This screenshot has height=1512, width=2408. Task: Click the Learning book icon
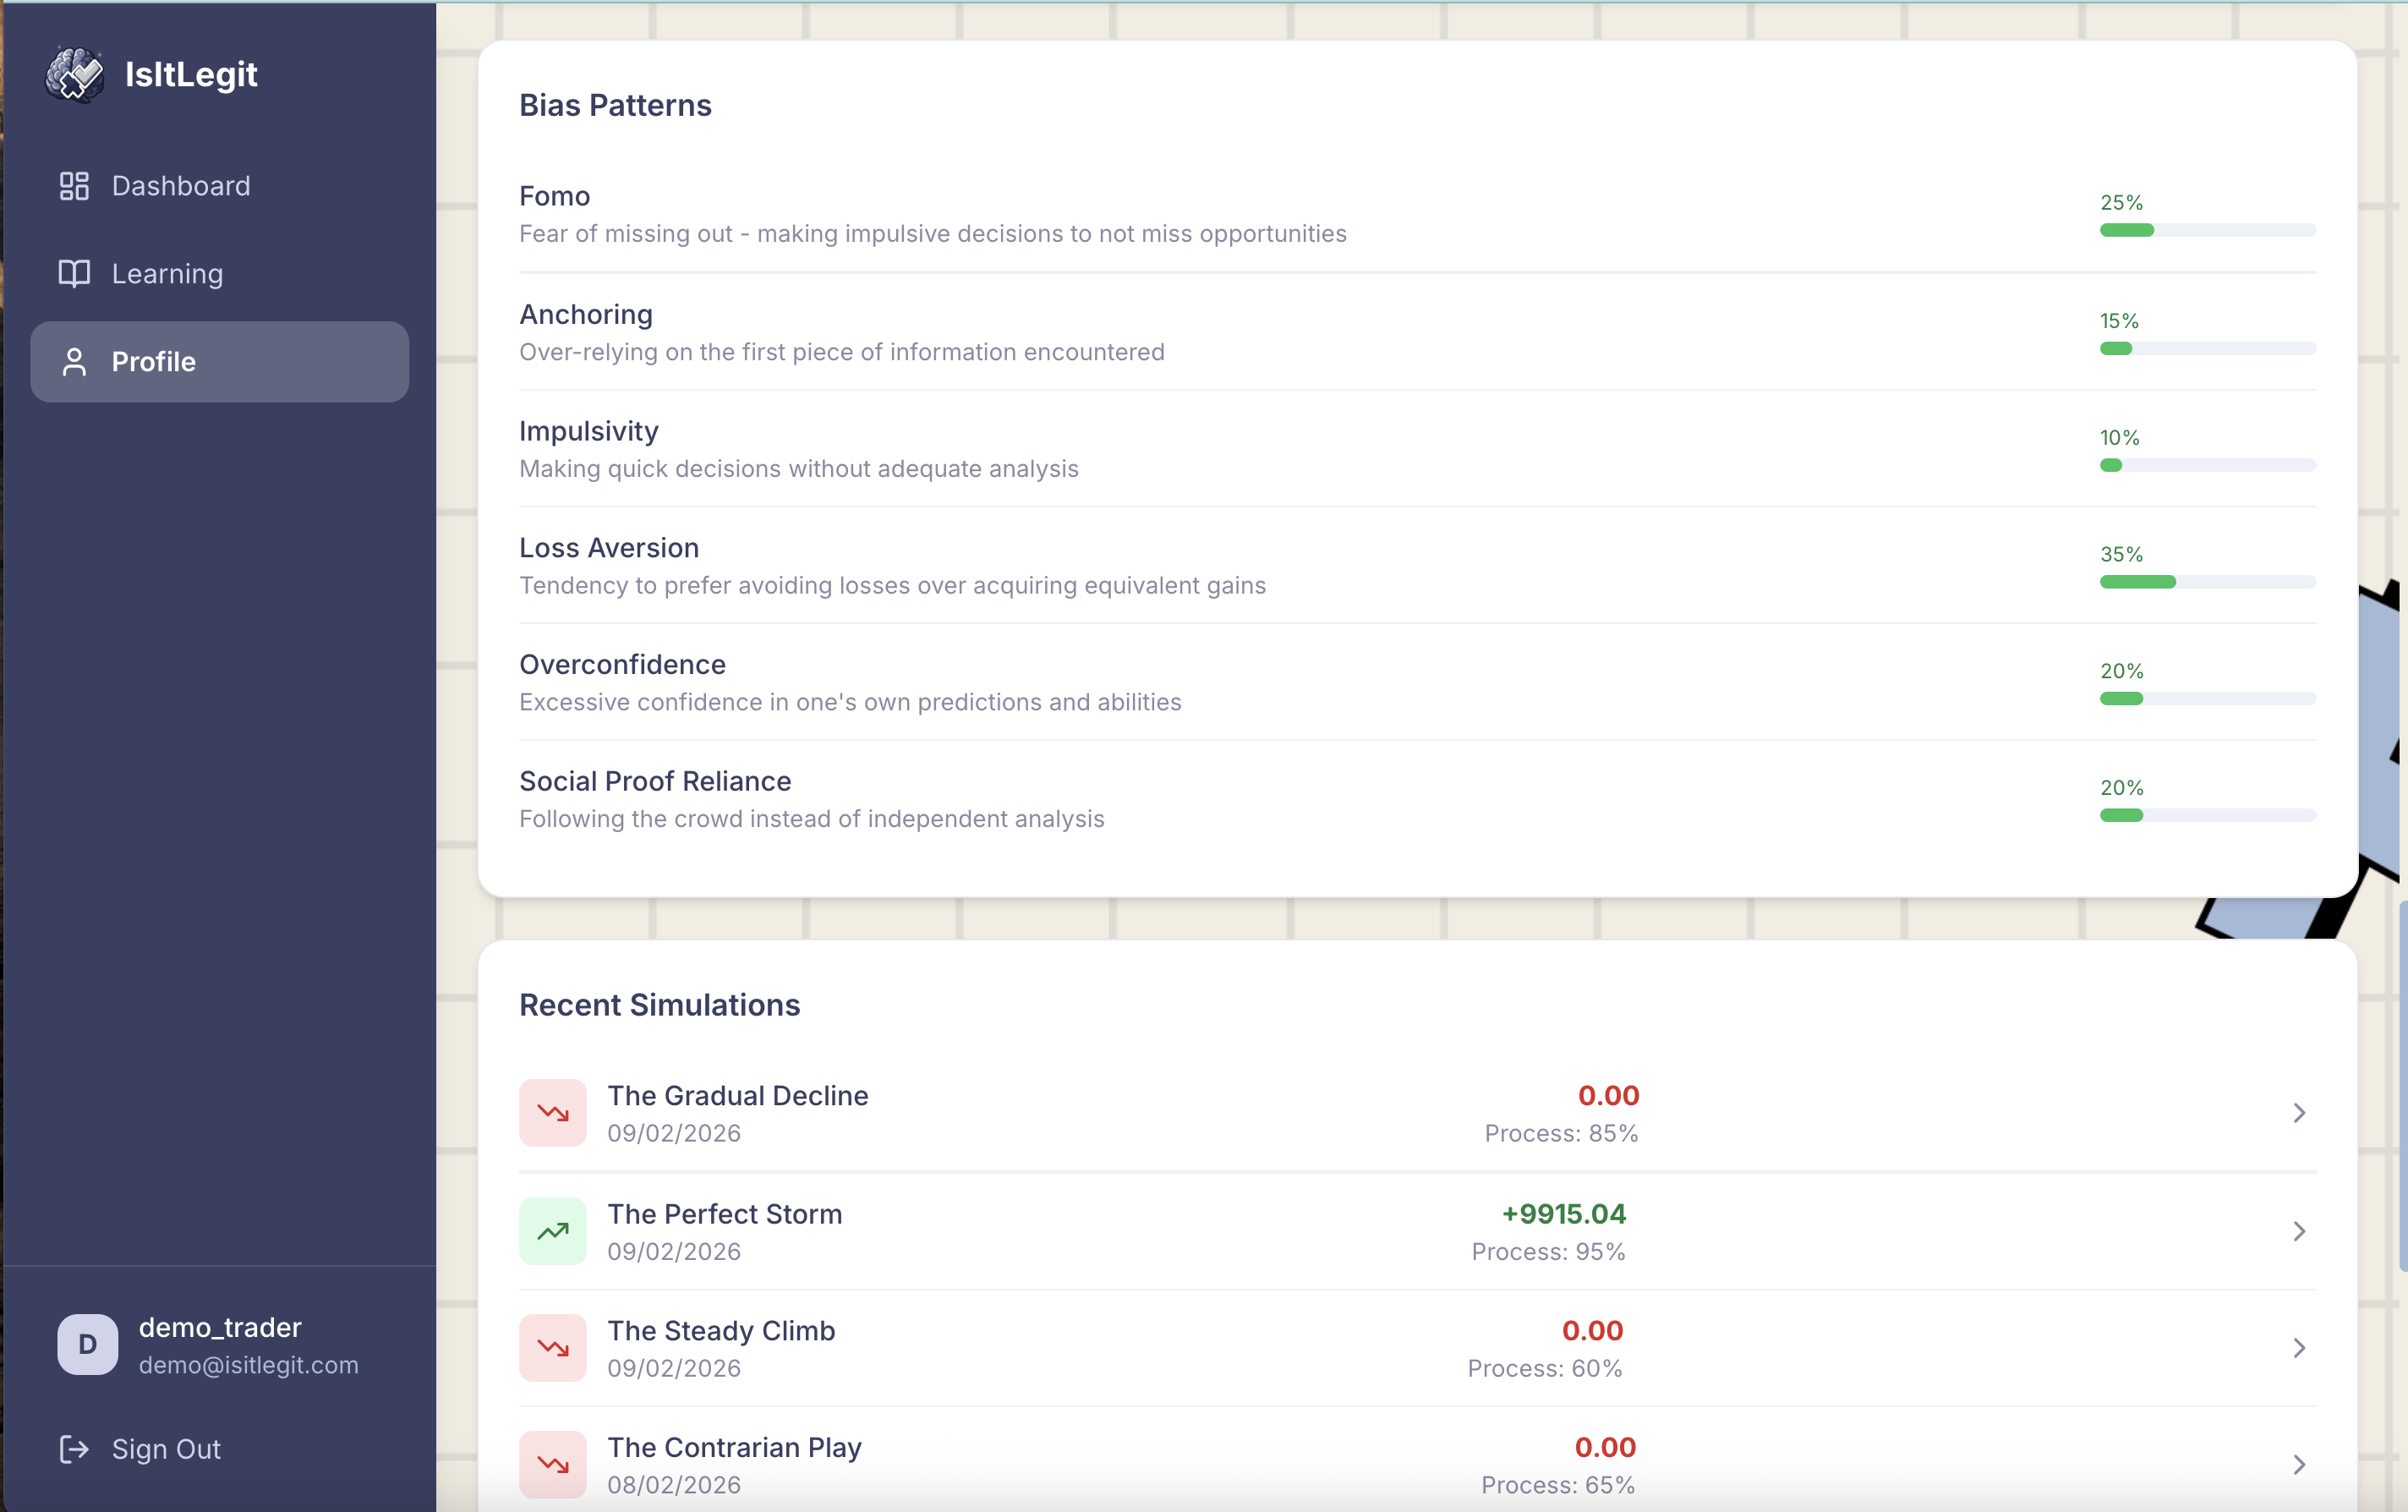point(74,274)
